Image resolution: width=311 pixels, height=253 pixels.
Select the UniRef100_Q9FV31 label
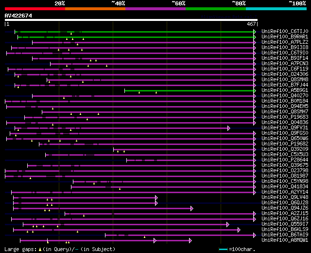pos(285,128)
